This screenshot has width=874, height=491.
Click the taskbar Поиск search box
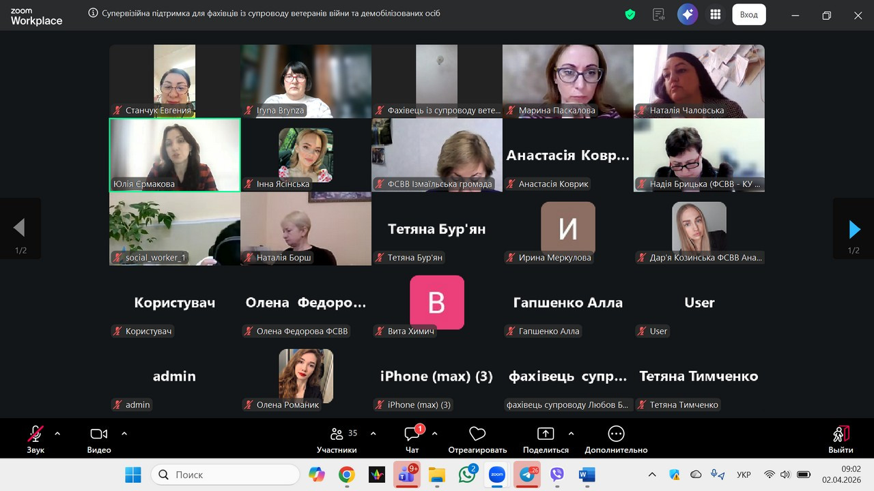[225, 475]
